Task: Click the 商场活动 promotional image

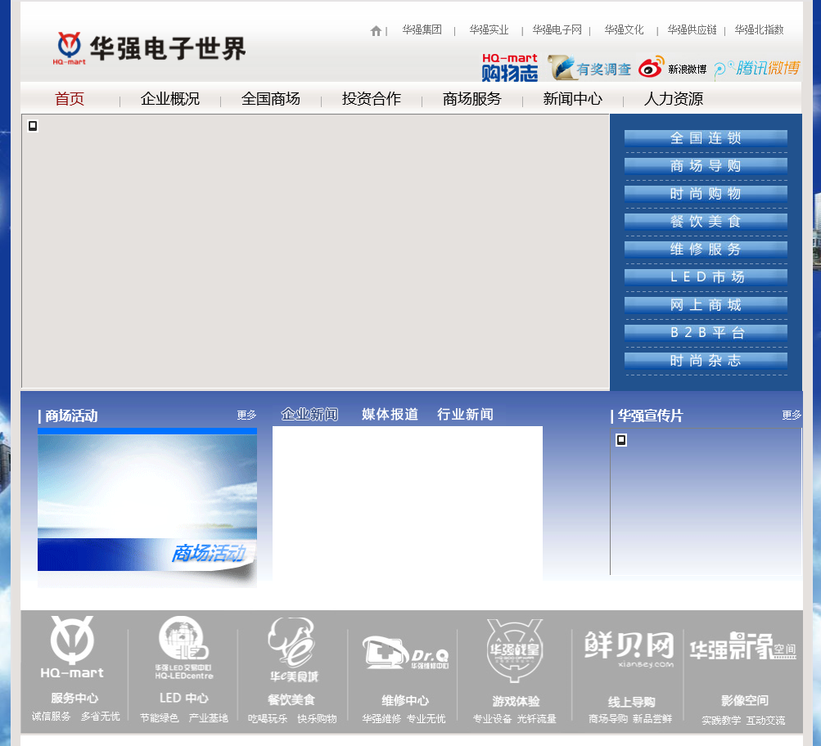Action: coord(147,507)
